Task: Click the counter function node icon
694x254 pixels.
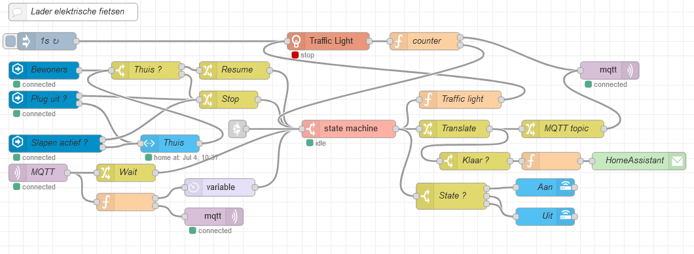Action: (x=399, y=41)
